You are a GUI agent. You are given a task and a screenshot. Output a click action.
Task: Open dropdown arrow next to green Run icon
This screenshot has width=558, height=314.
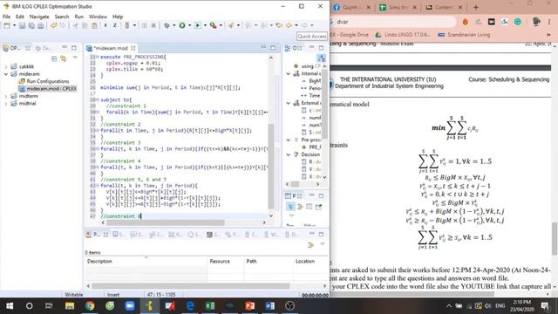click(189, 25)
